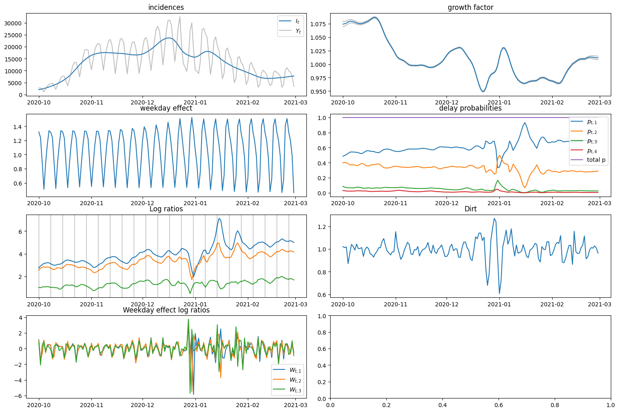Click the 1.075 tick on growth factor axis

(318, 24)
